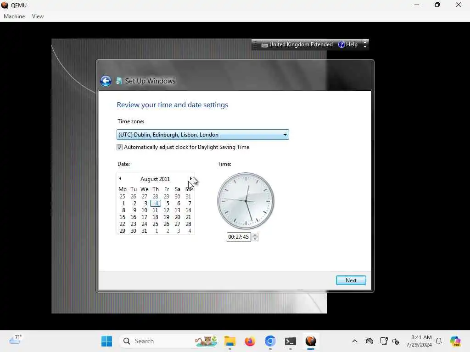The width and height of the screenshot is (470, 352).
Task: Select August 7 in the calendar
Action: (190, 203)
